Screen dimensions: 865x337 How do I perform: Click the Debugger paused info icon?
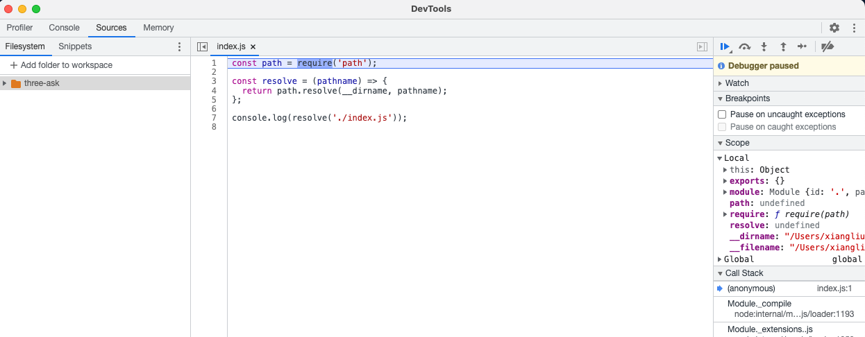(721, 66)
